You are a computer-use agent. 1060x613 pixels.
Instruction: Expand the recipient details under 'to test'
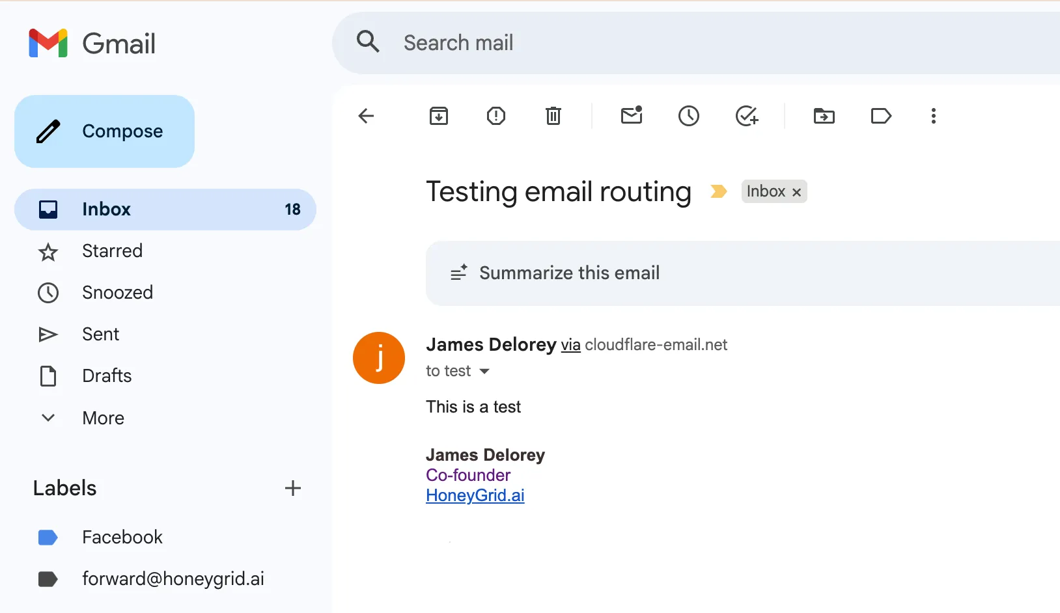coord(484,371)
